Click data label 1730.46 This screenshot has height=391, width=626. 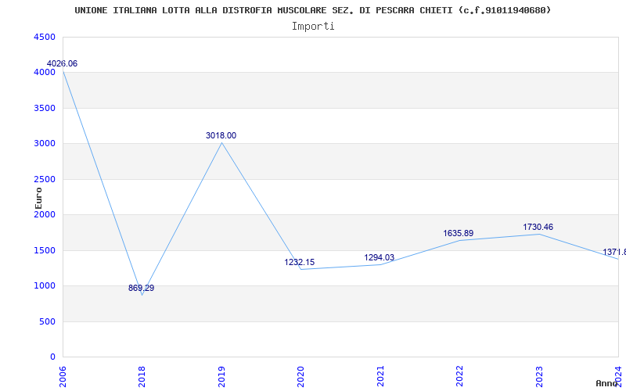[x=538, y=228]
